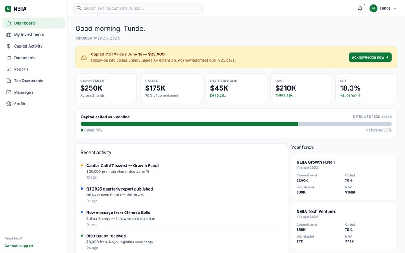The height and width of the screenshot is (253, 405).
Task: Open the Dashboard menu item
Action: 33,23
